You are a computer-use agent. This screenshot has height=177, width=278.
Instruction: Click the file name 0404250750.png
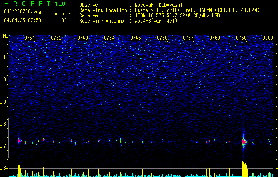[x=23, y=12]
